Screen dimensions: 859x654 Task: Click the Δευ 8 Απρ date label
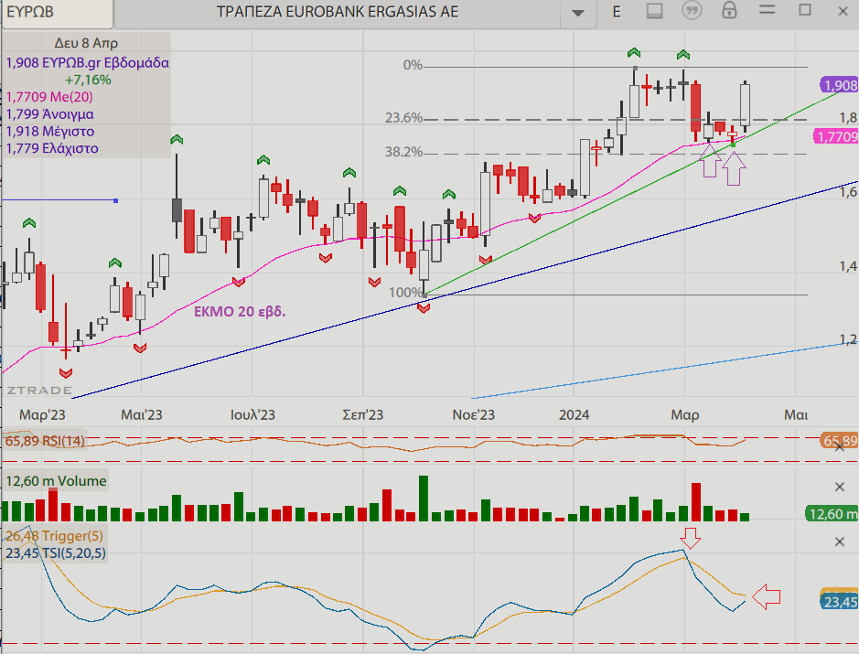87,43
